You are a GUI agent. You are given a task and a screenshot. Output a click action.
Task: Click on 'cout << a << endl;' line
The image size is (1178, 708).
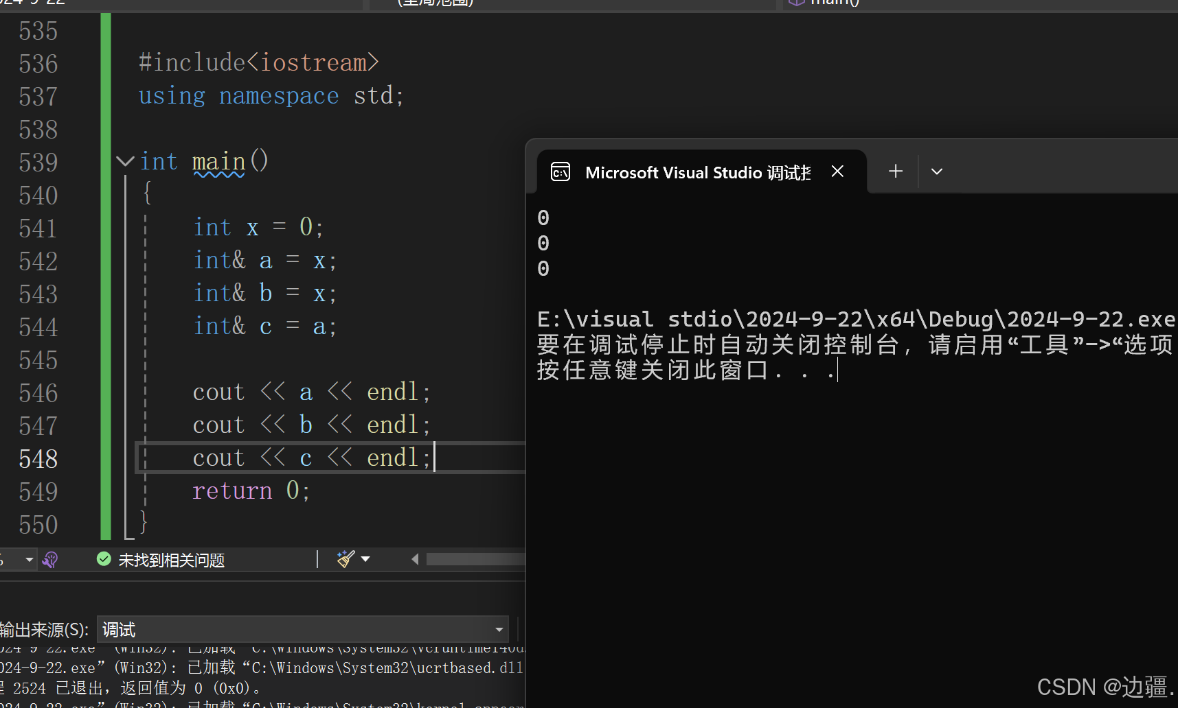point(312,392)
